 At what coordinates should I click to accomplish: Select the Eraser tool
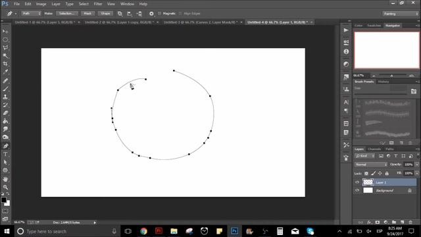click(5, 113)
